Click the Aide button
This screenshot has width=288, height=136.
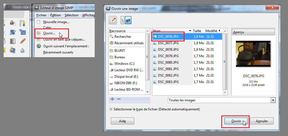click(x=122, y=121)
